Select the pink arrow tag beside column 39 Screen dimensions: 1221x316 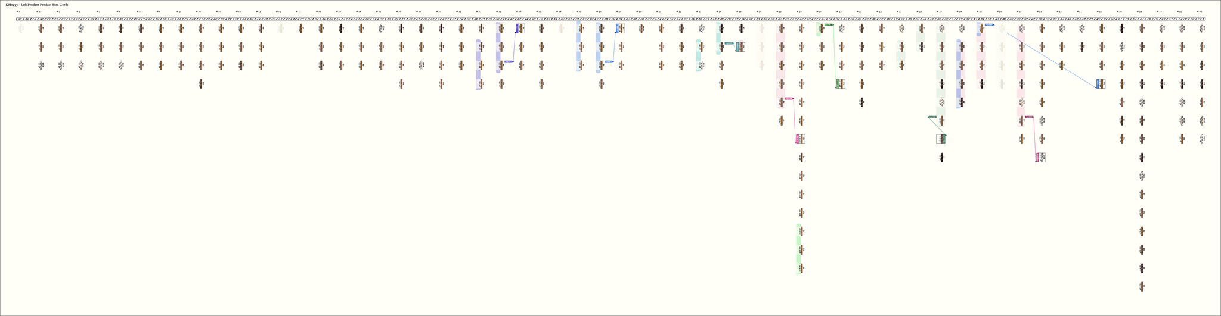click(789, 98)
